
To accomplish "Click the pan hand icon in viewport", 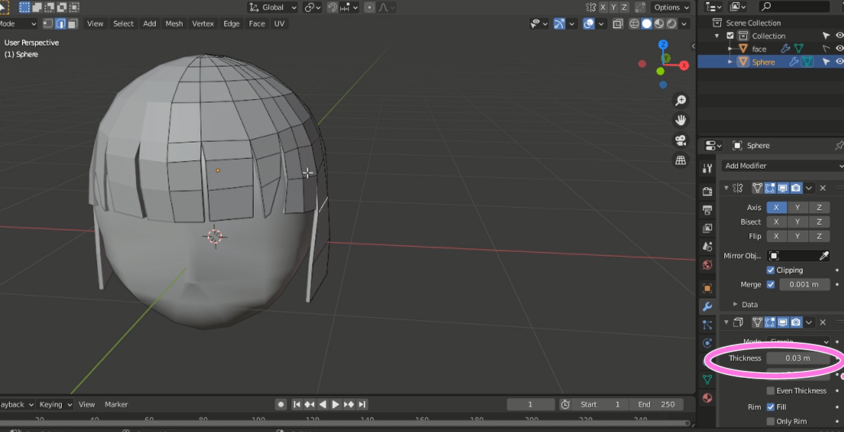I will 680,120.
